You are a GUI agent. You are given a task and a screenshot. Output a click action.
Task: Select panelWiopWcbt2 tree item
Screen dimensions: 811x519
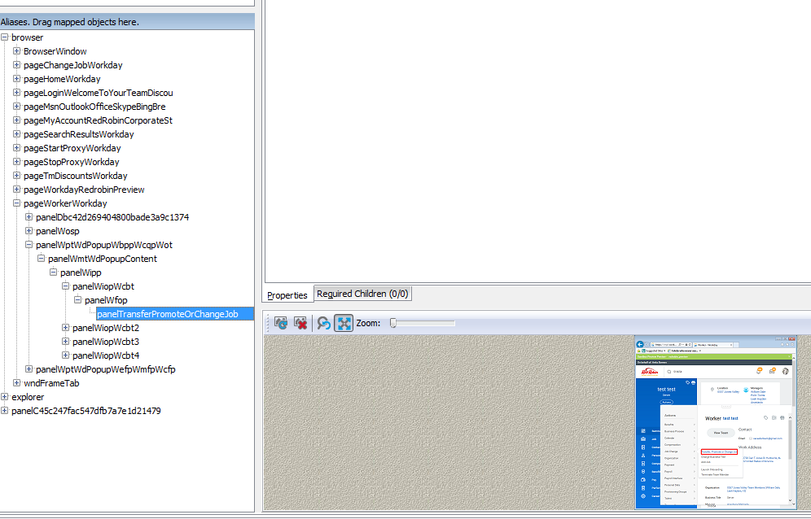(106, 328)
